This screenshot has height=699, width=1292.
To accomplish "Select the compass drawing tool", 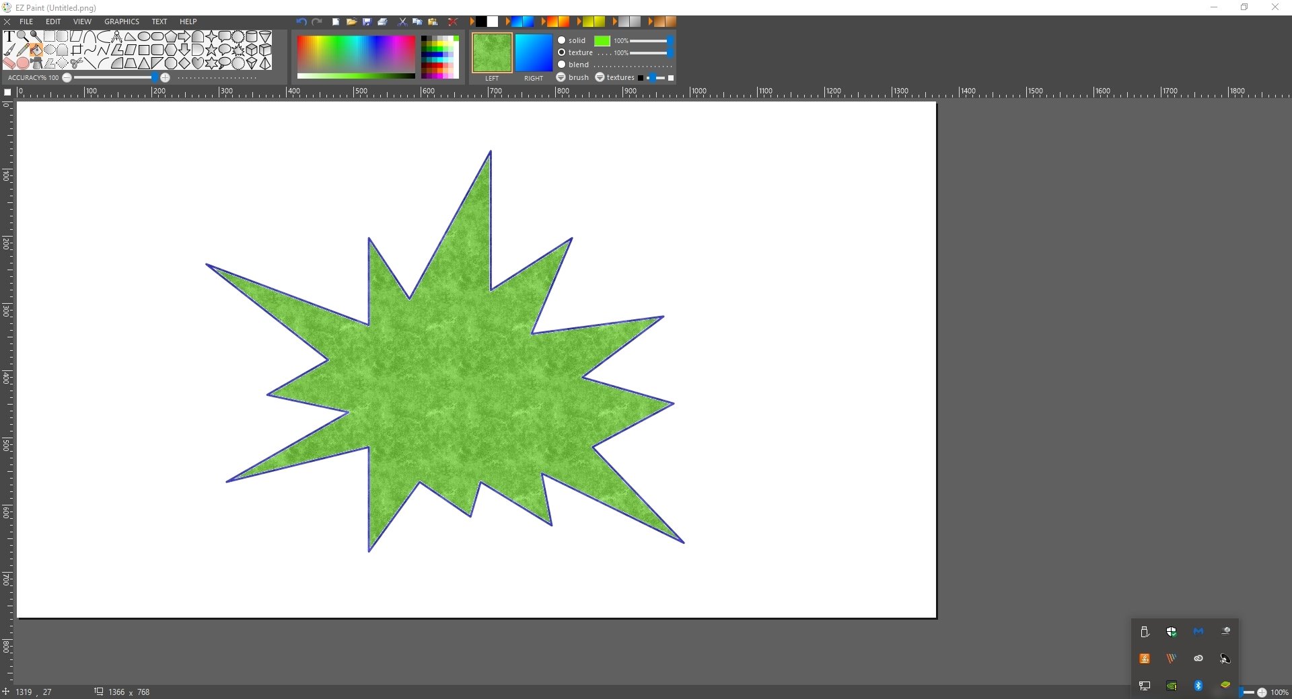I will click(x=116, y=36).
